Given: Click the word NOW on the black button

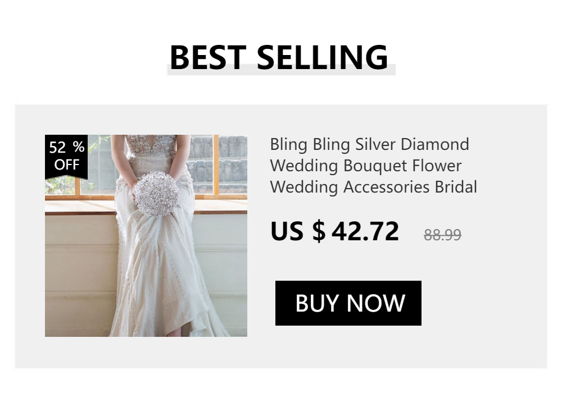Looking at the screenshot, I should coord(376,303).
